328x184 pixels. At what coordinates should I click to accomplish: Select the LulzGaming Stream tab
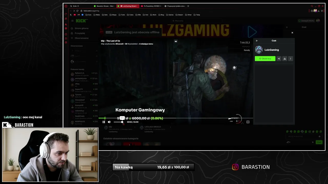(128, 6)
